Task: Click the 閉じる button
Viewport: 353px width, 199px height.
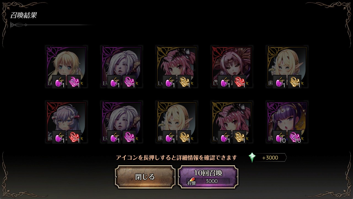Action: 145,177
